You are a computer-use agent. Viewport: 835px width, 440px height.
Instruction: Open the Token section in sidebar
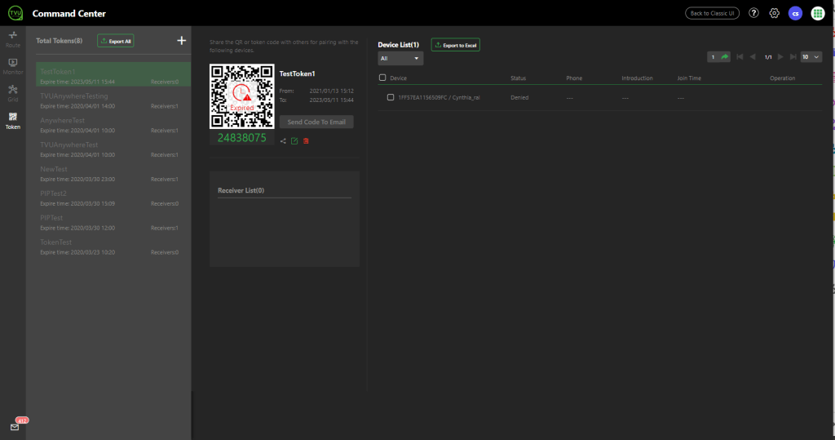coord(13,121)
